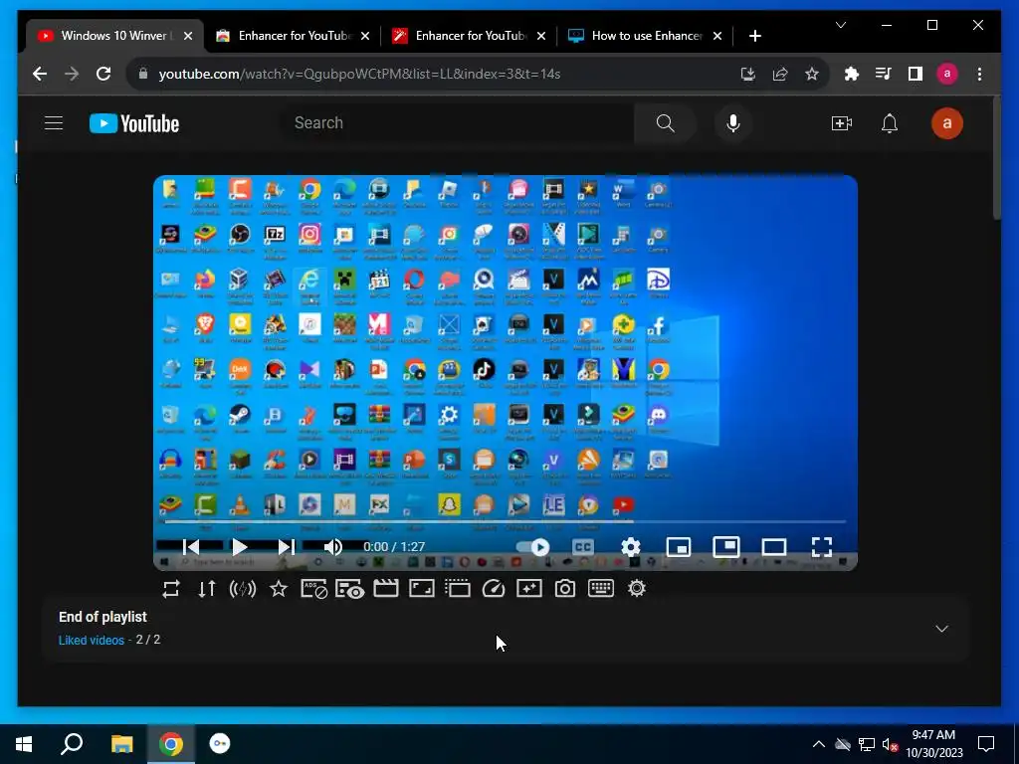This screenshot has width=1019, height=764.
Task: Click the cinema mode clapperboard icon
Action: click(x=385, y=589)
